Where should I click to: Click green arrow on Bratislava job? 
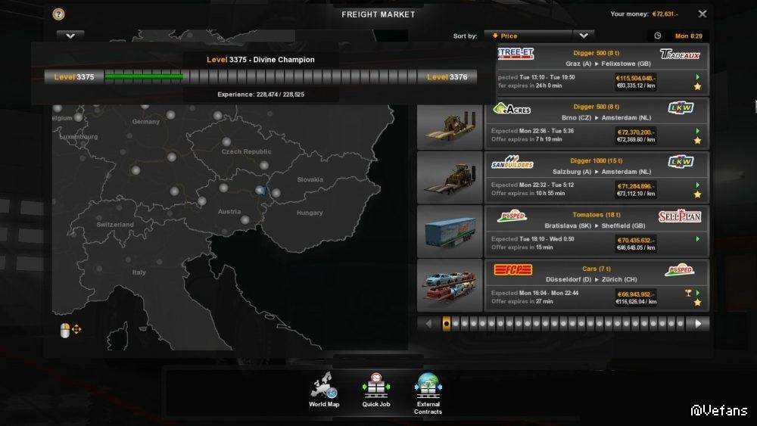[698, 239]
